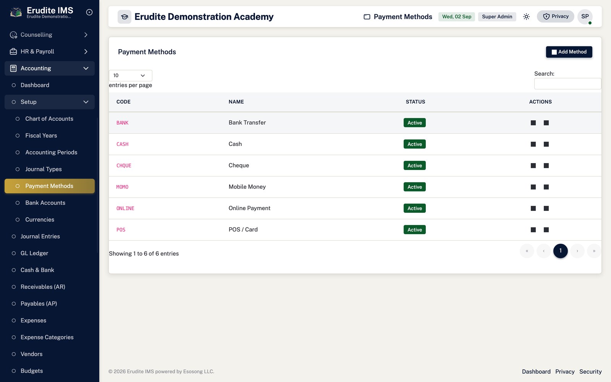Expand the Counselling sidebar section
This screenshot has height=382, width=611.
[x=50, y=35]
